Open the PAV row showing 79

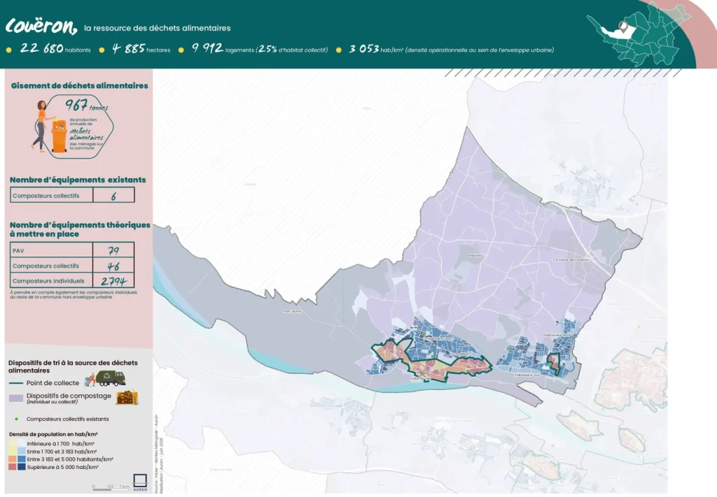pyautogui.click(x=70, y=250)
